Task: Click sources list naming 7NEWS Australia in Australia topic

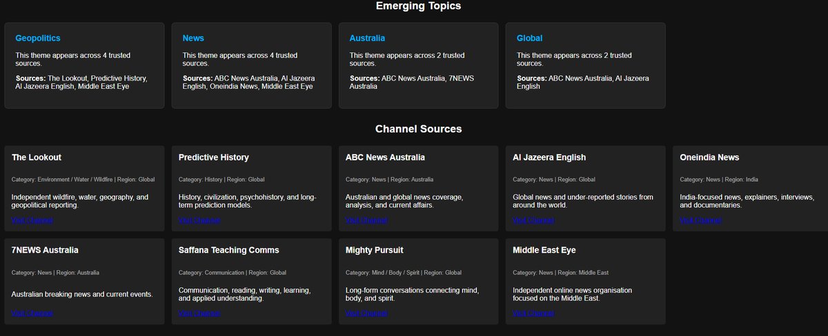Action: tap(413, 83)
